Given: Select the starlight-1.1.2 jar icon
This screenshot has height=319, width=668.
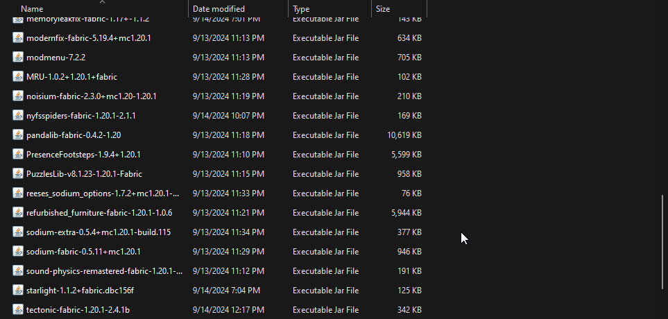Looking at the screenshot, I should pos(18,291).
